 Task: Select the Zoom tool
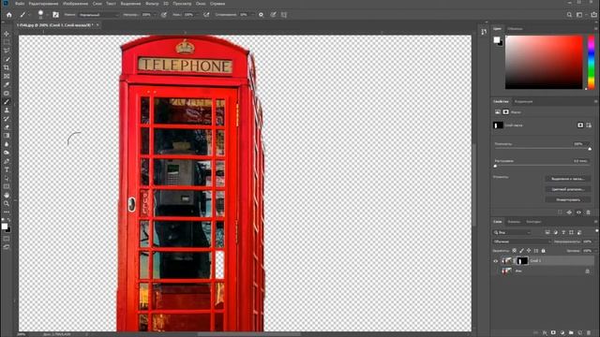tap(7, 203)
